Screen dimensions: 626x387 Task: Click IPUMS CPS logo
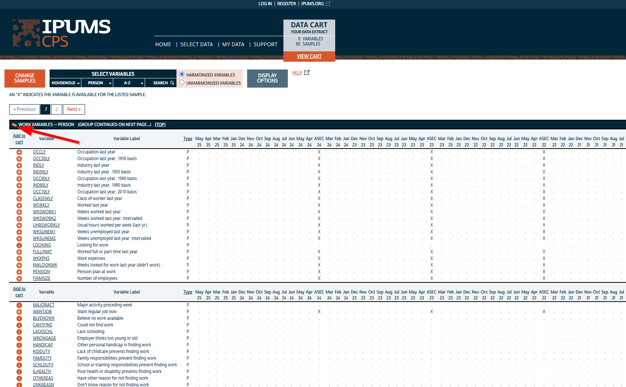[62, 33]
